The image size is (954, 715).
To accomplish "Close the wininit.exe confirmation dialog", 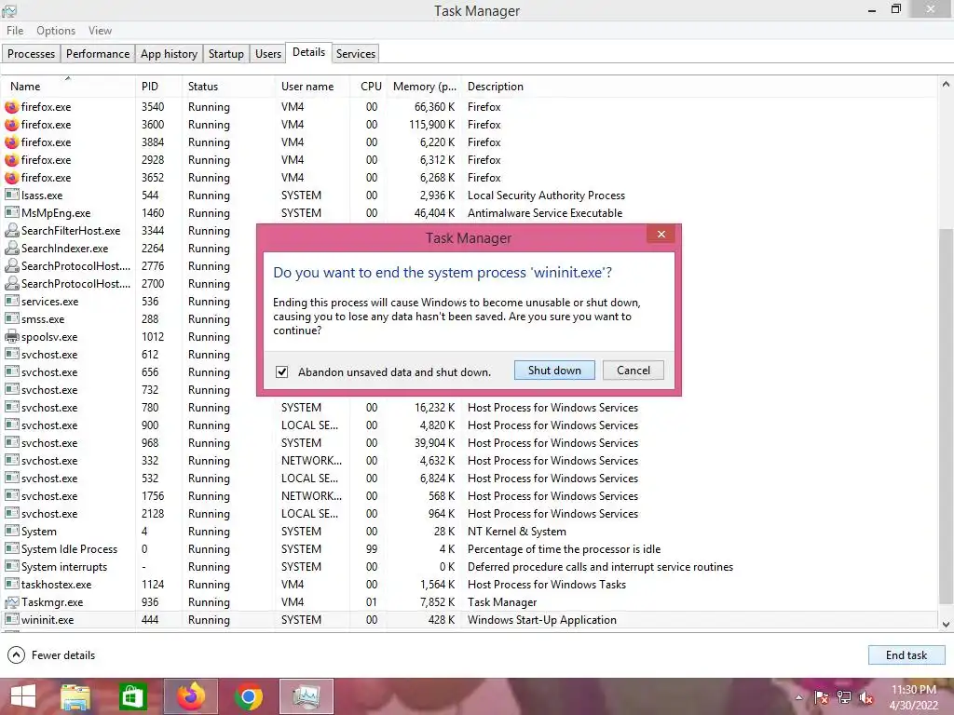I will tap(661, 234).
